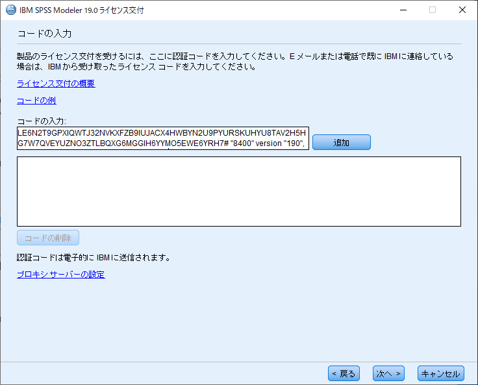The width and height of the screenshot is (478, 385).
Task: Click the コードの入力 heading text
Action: [x=45, y=34]
